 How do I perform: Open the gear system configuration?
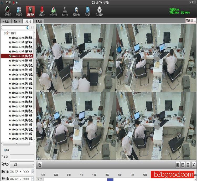(99, 11)
